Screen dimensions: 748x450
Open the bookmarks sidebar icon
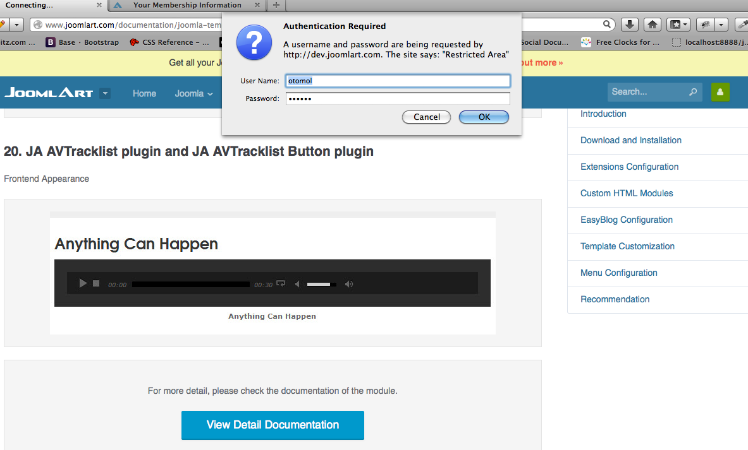pyautogui.click(x=675, y=23)
